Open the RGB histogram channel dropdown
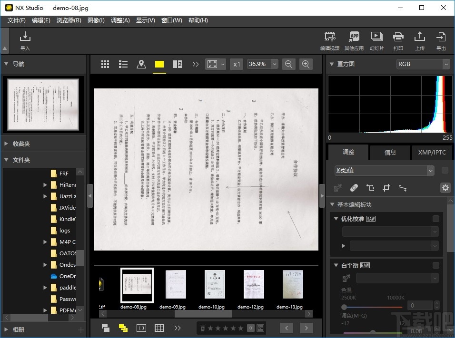The height and width of the screenshot is (338, 455). click(423, 64)
